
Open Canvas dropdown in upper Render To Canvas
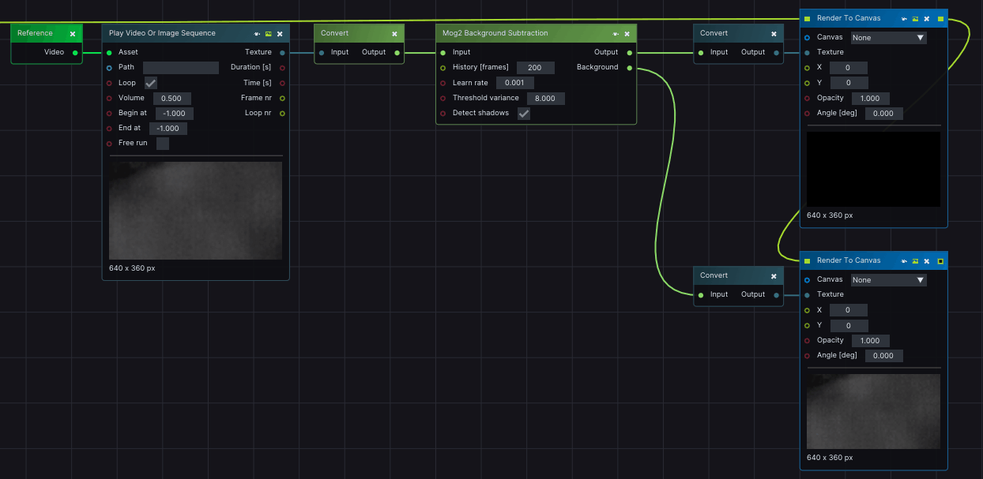pos(888,38)
